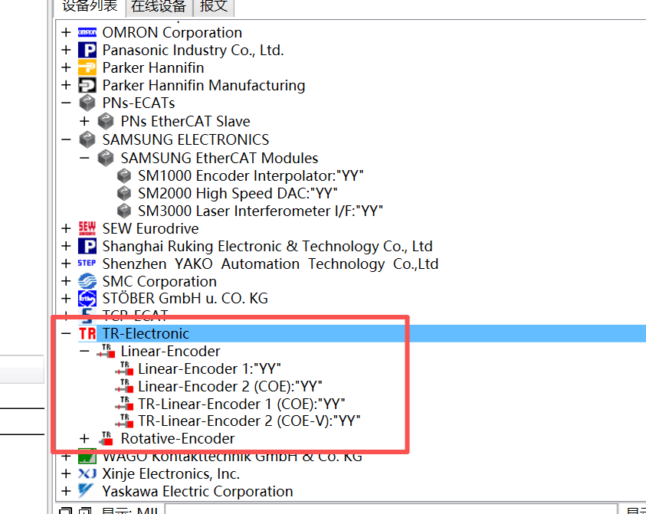Select SM3000 Laser Interferometer I/F:"YY" device
This screenshot has width=646, height=514.
[261, 211]
